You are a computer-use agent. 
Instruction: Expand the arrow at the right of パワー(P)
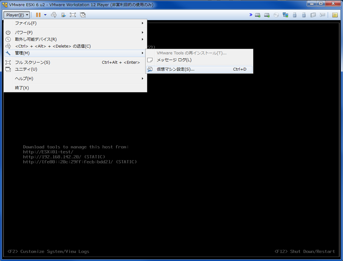(142, 32)
